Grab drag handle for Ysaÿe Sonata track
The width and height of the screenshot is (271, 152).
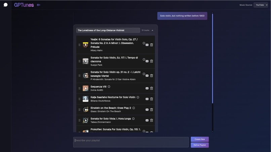(x=79, y=45)
